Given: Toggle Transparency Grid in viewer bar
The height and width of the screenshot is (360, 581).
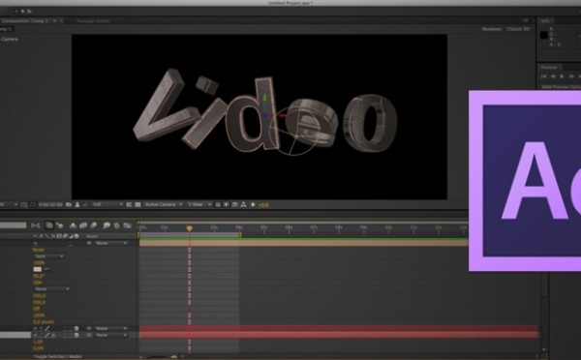Looking at the screenshot, I should click(138, 204).
